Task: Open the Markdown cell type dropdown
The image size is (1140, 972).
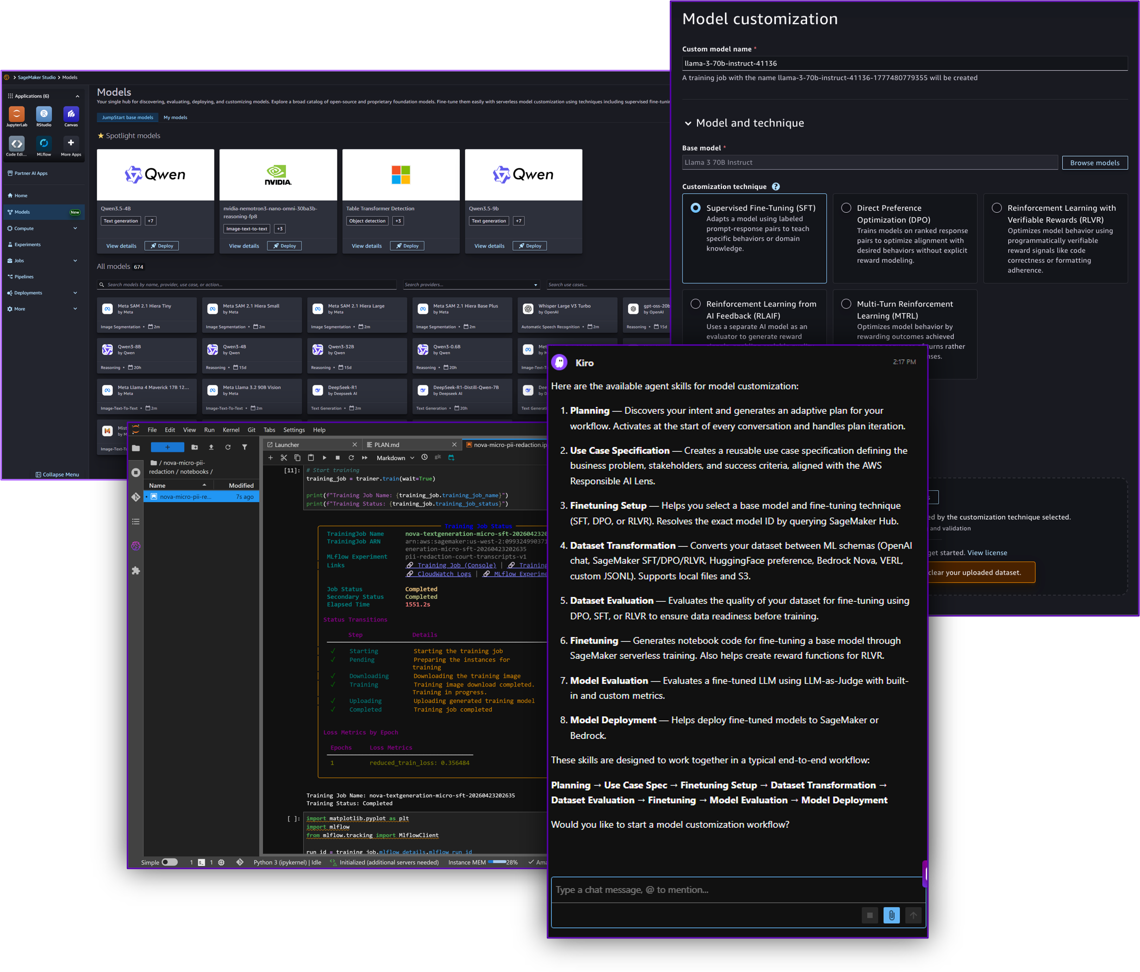Action: [395, 458]
